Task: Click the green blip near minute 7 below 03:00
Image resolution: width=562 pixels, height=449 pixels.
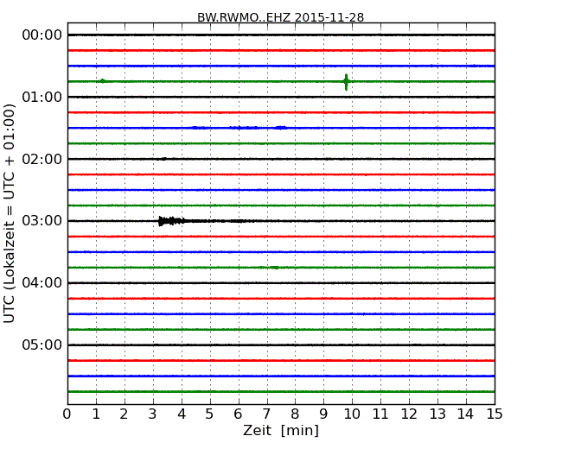Action: tap(275, 268)
